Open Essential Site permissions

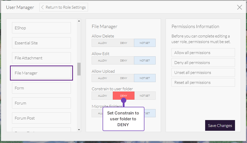click(41, 43)
